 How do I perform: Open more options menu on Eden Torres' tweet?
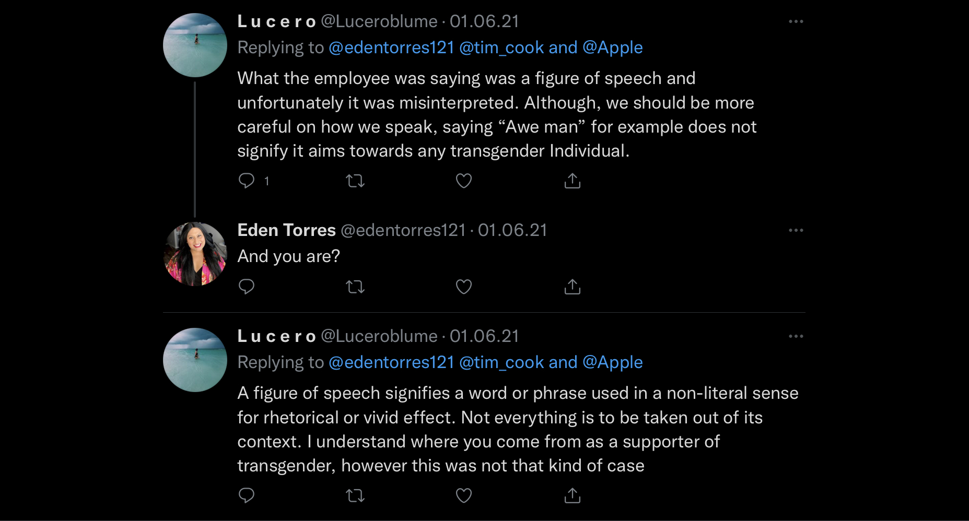tap(796, 230)
